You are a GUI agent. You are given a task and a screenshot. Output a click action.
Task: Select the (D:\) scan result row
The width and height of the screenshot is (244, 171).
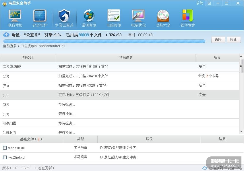point(119,76)
